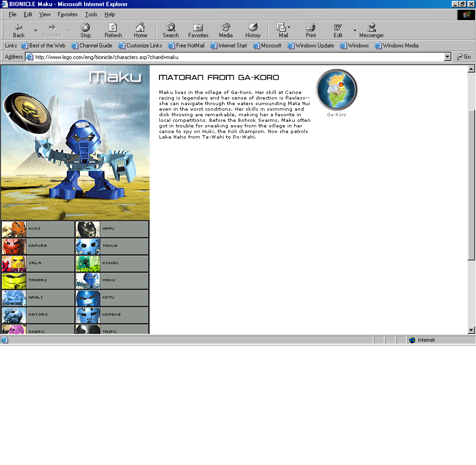Screen dimensions: 476x465
Task: Open the address bar dropdown arrow
Action: pyautogui.click(x=448, y=57)
